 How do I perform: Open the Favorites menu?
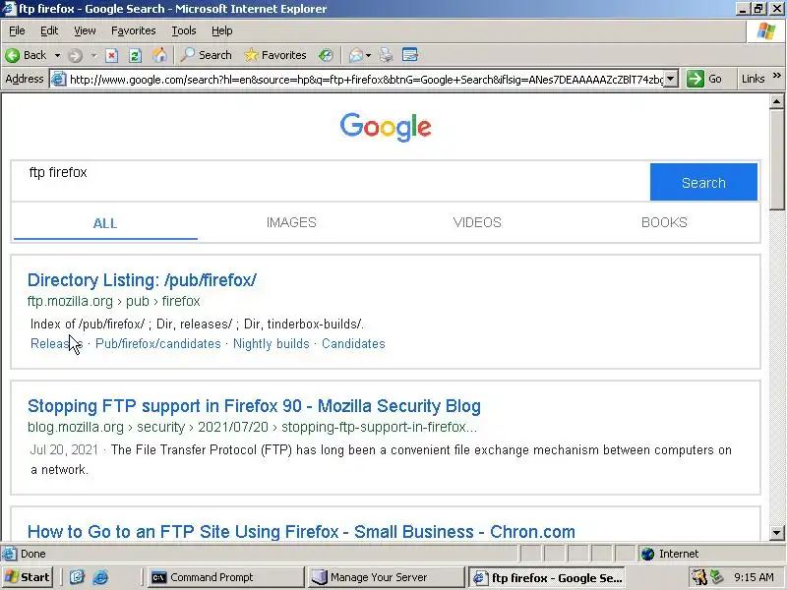(x=134, y=31)
